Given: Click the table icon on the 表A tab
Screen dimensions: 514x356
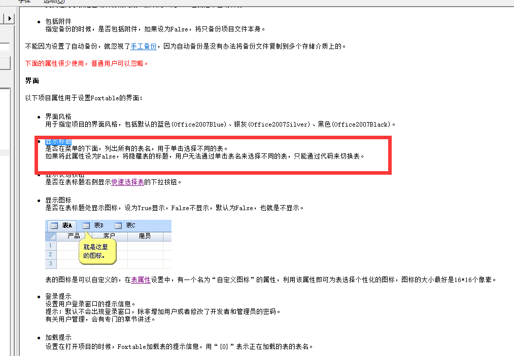Looking at the screenshot, I should [x=54, y=225].
